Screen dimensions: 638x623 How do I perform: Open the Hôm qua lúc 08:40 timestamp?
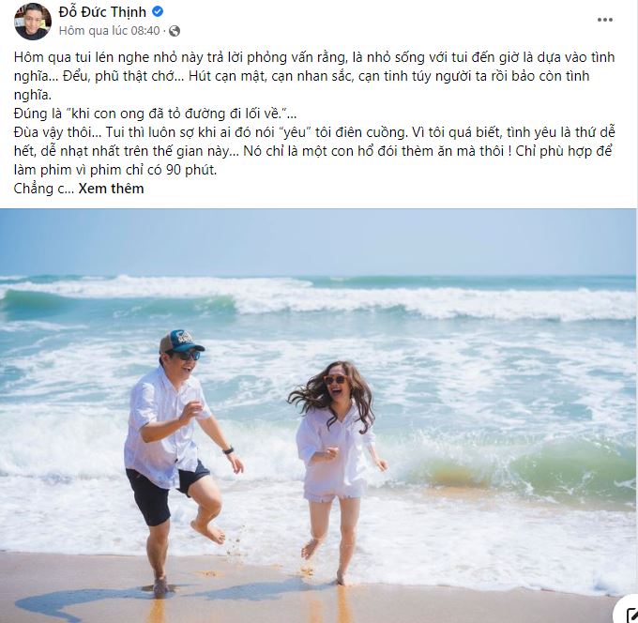pyautogui.click(x=109, y=31)
